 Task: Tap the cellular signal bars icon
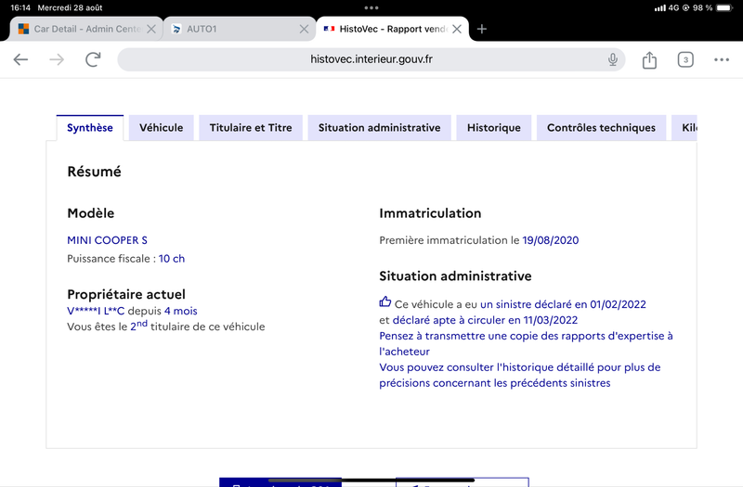coord(659,8)
